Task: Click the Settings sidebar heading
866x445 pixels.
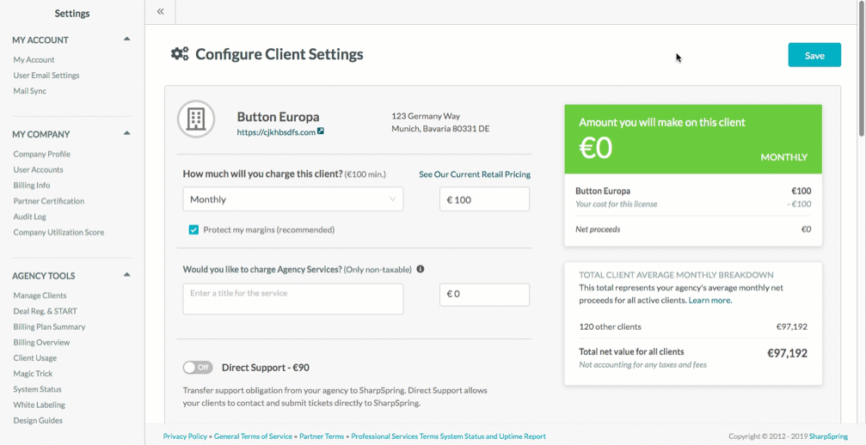Action: click(x=71, y=13)
